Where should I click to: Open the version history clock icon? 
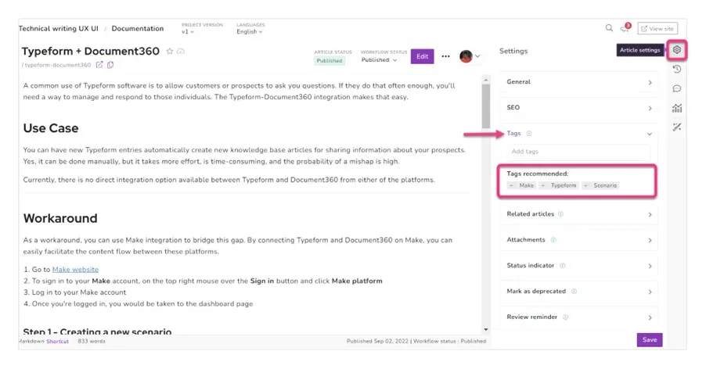pos(677,69)
